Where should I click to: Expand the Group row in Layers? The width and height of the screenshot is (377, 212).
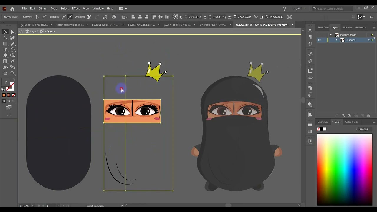pyautogui.click(x=336, y=40)
